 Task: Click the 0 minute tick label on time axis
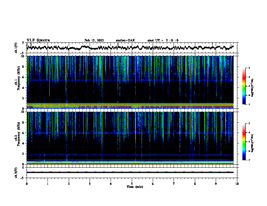(27, 184)
